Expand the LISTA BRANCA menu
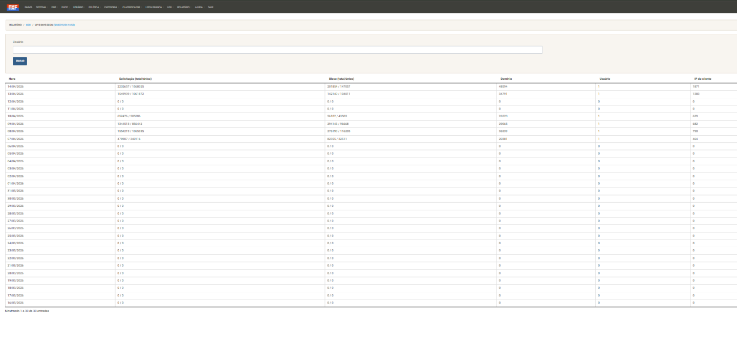The width and height of the screenshot is (737, 345). (154, 8)
